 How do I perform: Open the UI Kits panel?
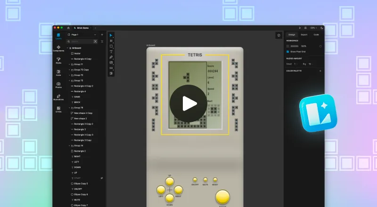58,110
